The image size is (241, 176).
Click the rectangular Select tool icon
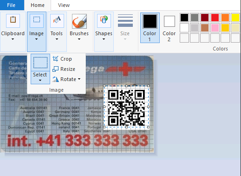point(40,63)
